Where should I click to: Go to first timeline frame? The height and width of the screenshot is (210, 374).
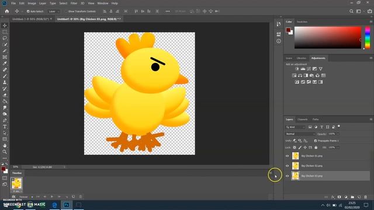[x=38, y=197]
